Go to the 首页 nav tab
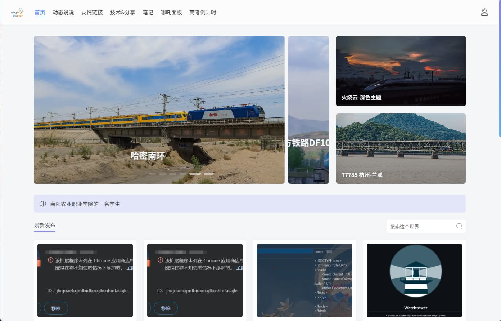 pos(40,13)
